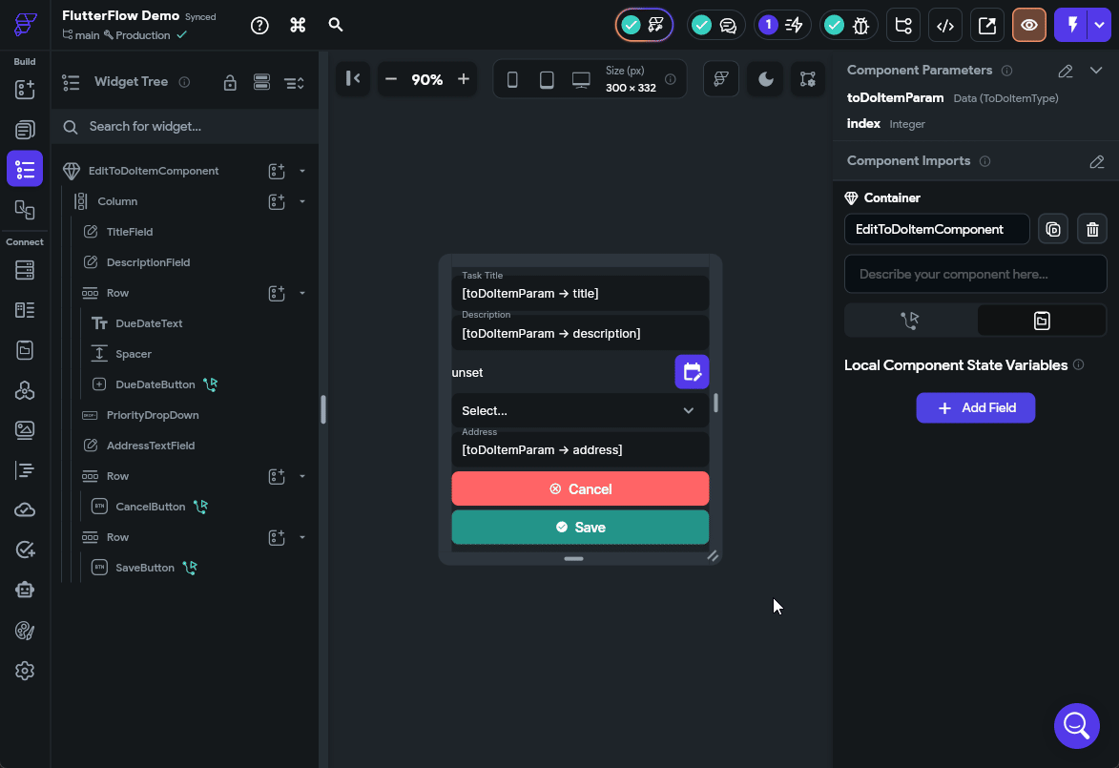Select AddressTextField in widget tree
This screenshot has width=1119, height=768.
click(x=150, y=446)
